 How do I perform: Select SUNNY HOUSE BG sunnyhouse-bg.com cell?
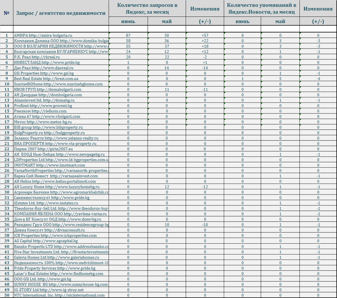(61, 284)
